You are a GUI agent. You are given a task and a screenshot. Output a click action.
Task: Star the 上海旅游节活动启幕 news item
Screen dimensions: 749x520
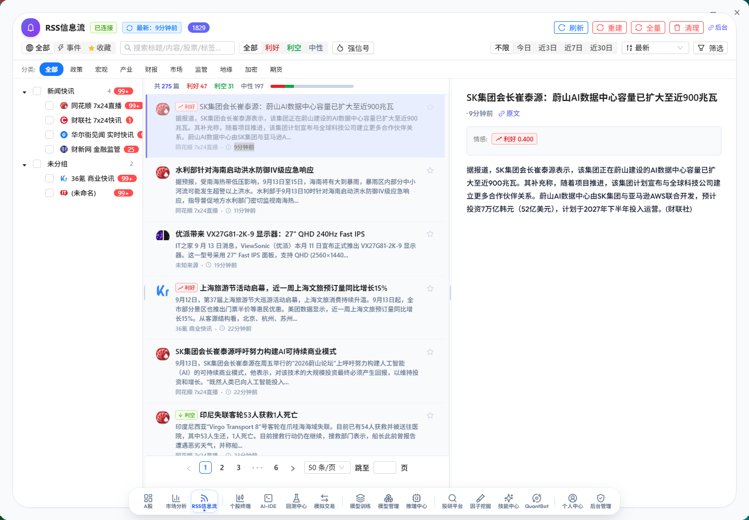tap(430, 289)
